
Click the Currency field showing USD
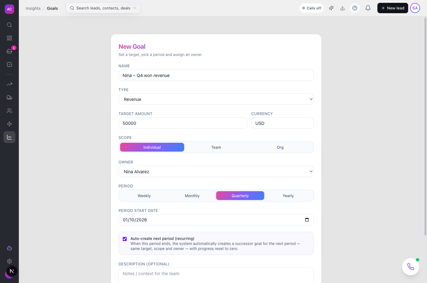tap(283, 123)
